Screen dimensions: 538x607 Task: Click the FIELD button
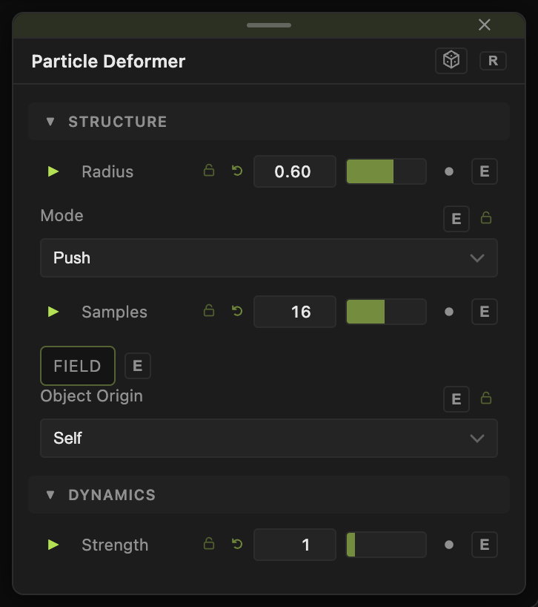coord(78,366)
